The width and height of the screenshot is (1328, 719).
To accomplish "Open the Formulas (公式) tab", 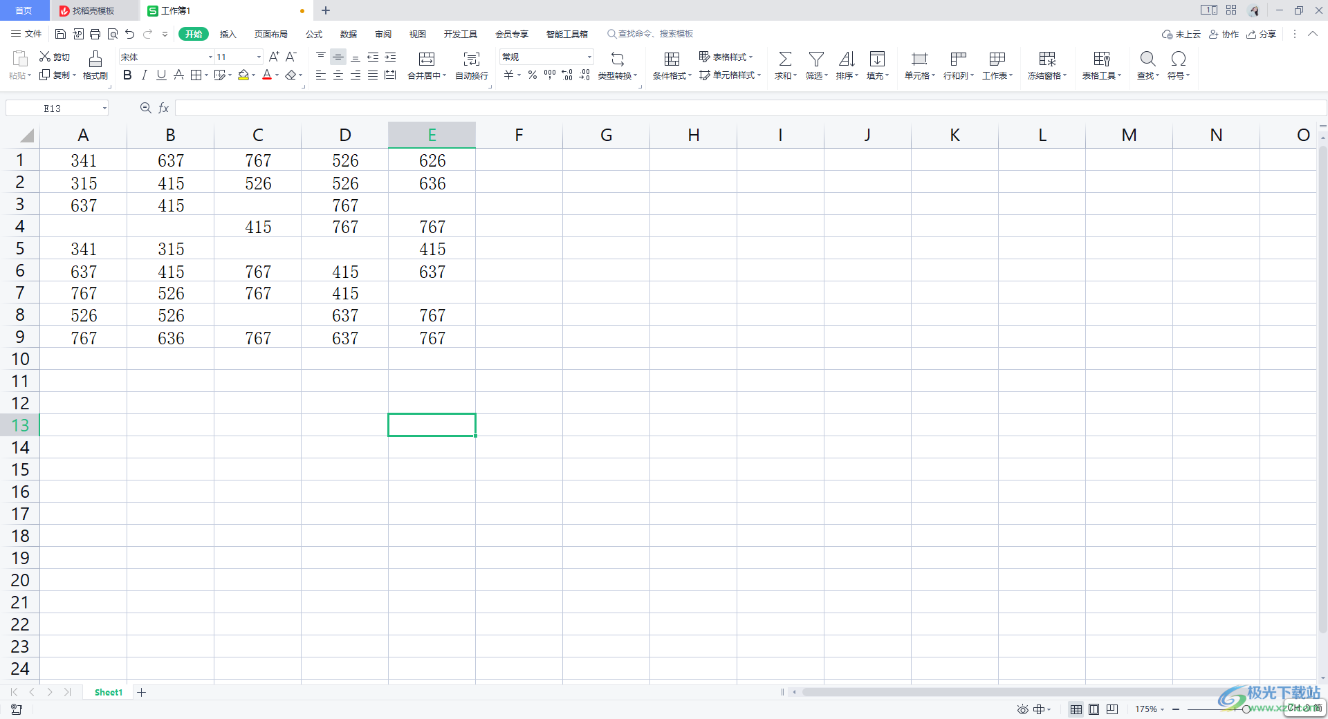I will point(314,34).
